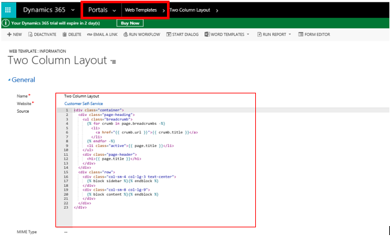The width and height of the screenshot is (390, 237).
Task: Click code line 11 page-header div
Action: click(110, 155)
